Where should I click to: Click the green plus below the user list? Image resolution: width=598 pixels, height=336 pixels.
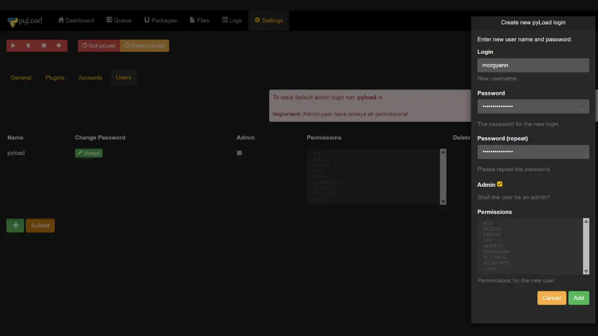15,225
